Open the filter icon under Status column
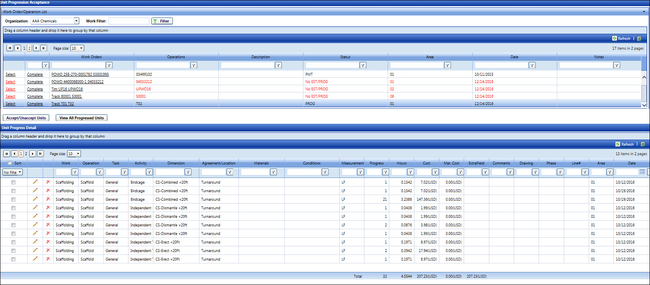Screen dimensions: 650x285 (363, 65)
